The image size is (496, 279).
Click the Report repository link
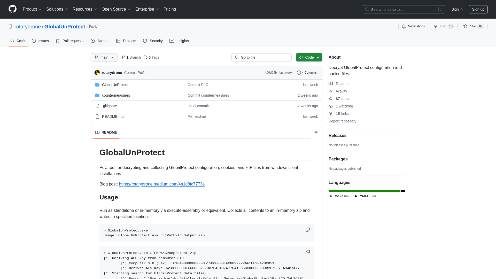342,121
